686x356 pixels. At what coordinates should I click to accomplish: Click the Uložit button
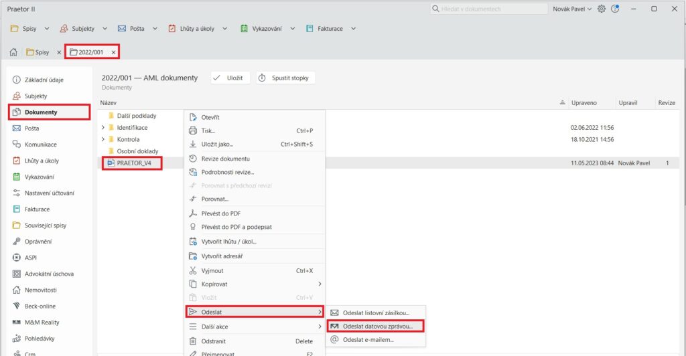230,78
